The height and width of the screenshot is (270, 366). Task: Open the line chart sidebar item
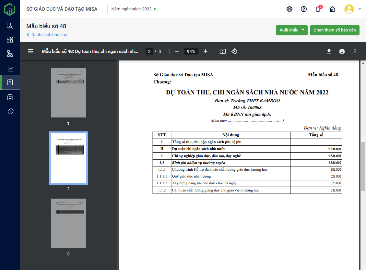tap(10, 68)
